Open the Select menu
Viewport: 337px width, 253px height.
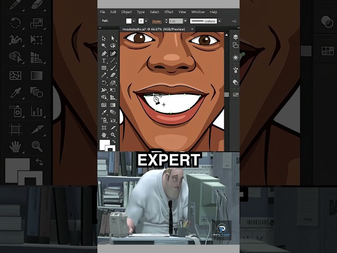[154, 12]
